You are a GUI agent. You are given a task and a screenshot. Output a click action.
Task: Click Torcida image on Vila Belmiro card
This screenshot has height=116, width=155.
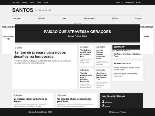(84, 47)
